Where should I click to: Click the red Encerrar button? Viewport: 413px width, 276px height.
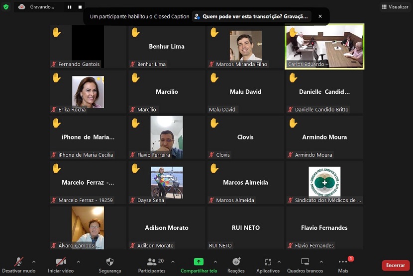tap(396, 265)
